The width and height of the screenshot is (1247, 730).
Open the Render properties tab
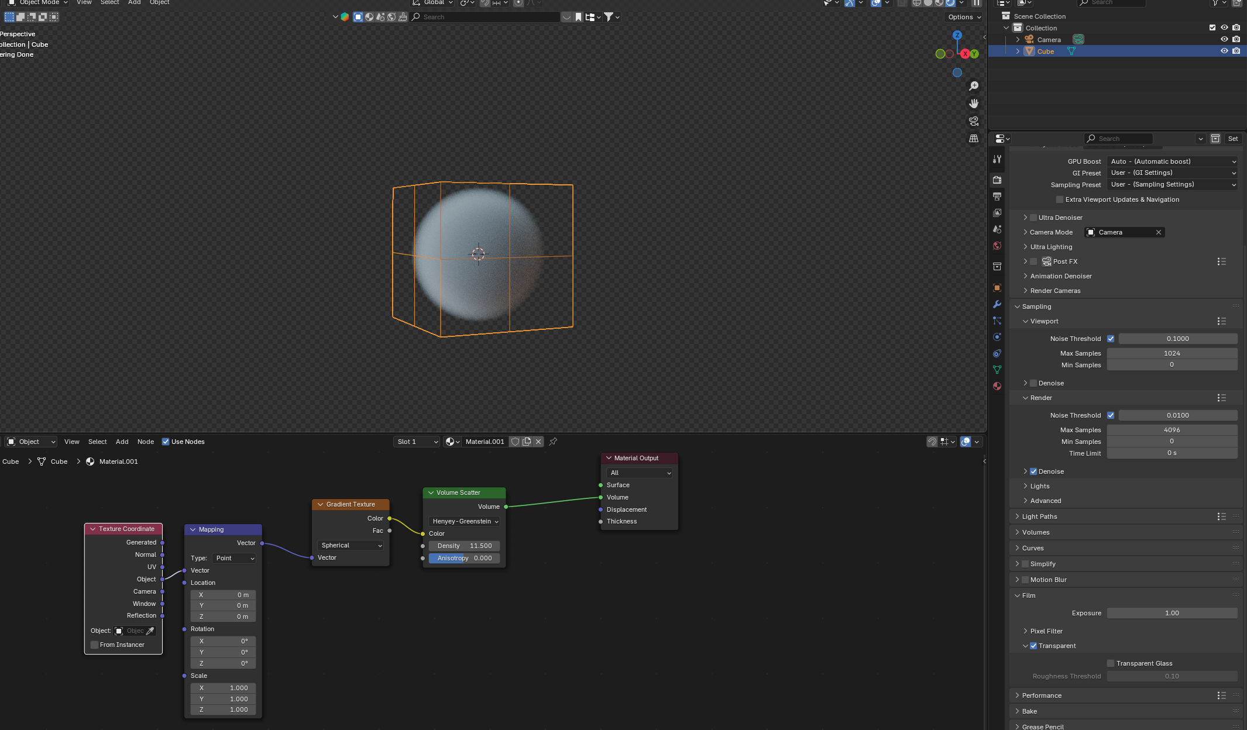(997, 180)
